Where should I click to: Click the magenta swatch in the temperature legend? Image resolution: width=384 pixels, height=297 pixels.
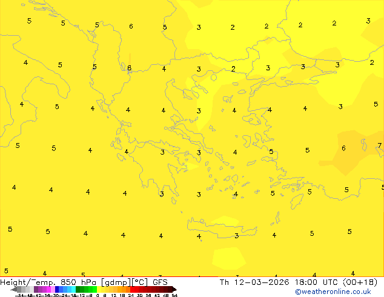click(48, 289)
